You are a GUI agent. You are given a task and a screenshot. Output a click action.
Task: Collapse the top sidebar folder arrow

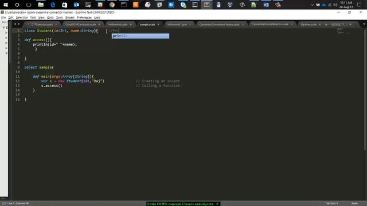pyautogui.click(x=4, y=27)
